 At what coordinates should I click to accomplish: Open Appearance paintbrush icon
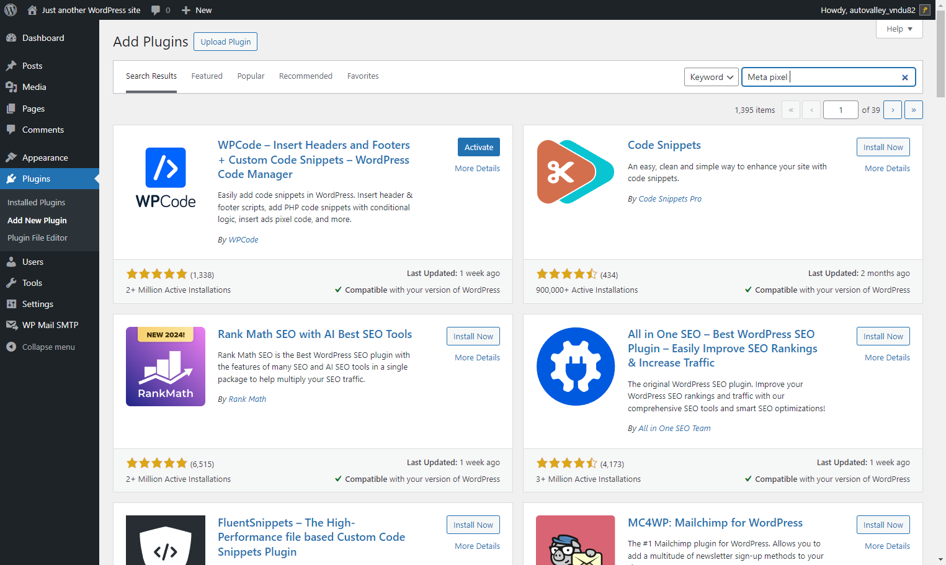click(x=11, y=158)
